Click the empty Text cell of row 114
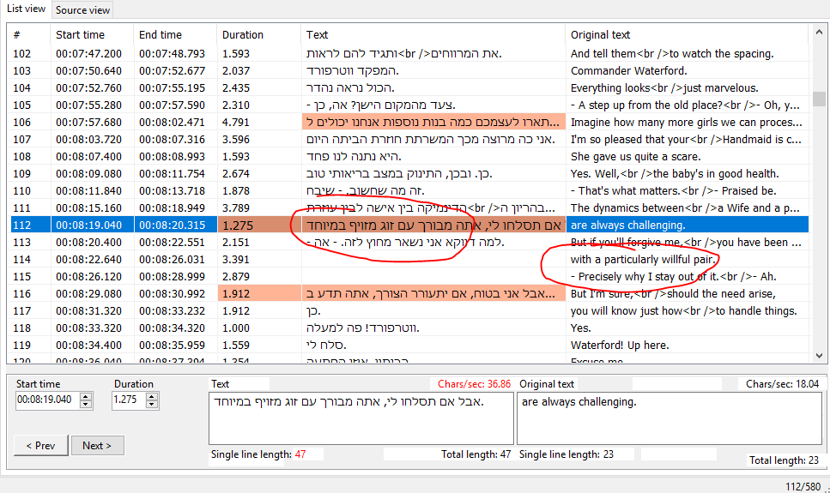 [x=433, y=259]
